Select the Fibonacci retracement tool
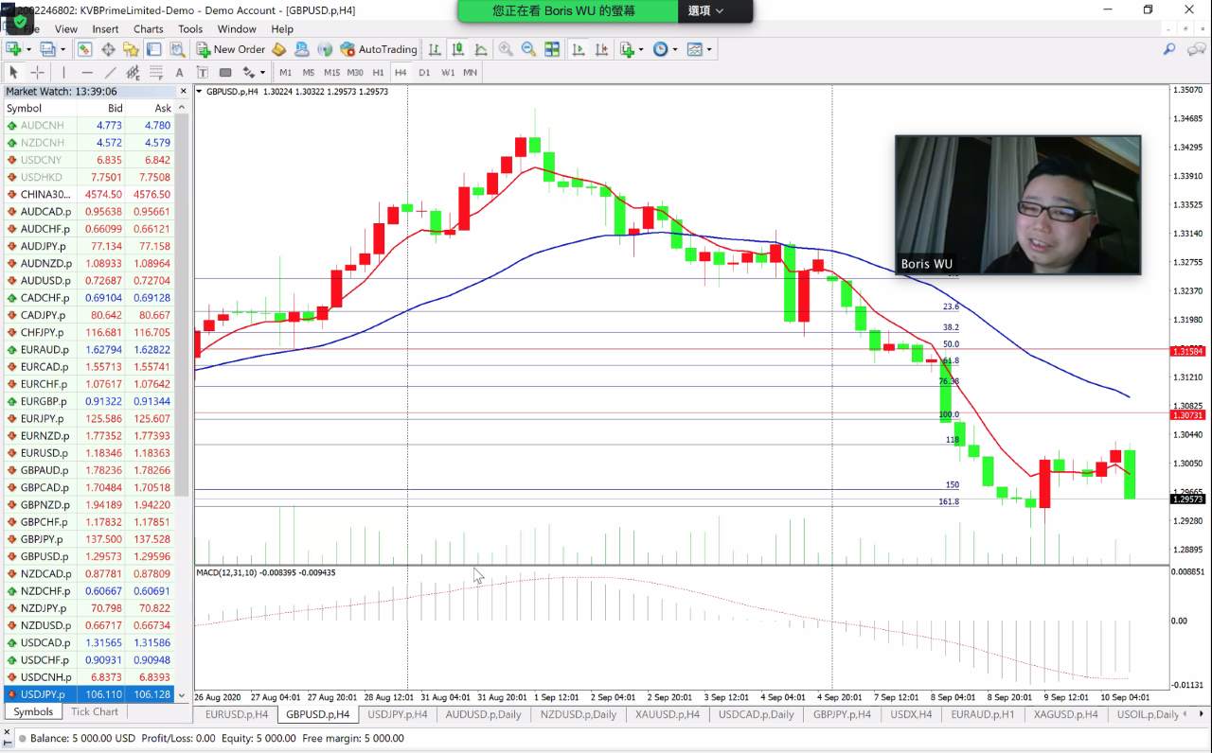Viewport: 1212px width, 753px height. (156, 72)
